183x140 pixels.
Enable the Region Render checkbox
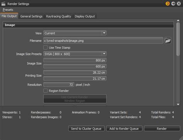click(x=46, y=91)
